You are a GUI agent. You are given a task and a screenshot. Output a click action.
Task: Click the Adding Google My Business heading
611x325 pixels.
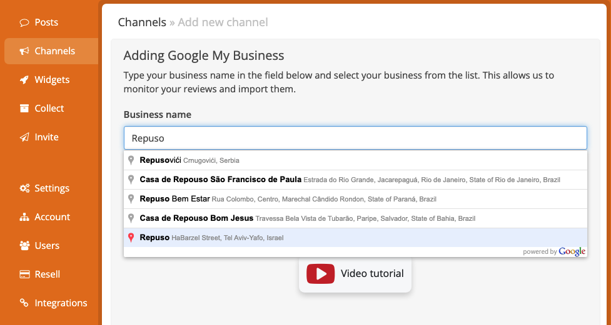(204, 56)
